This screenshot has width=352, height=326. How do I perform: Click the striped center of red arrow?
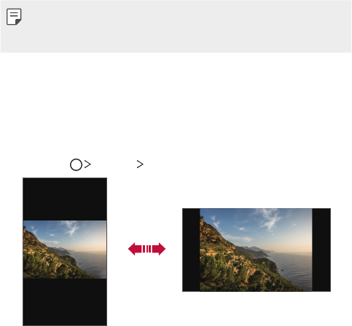click(146, 249)
